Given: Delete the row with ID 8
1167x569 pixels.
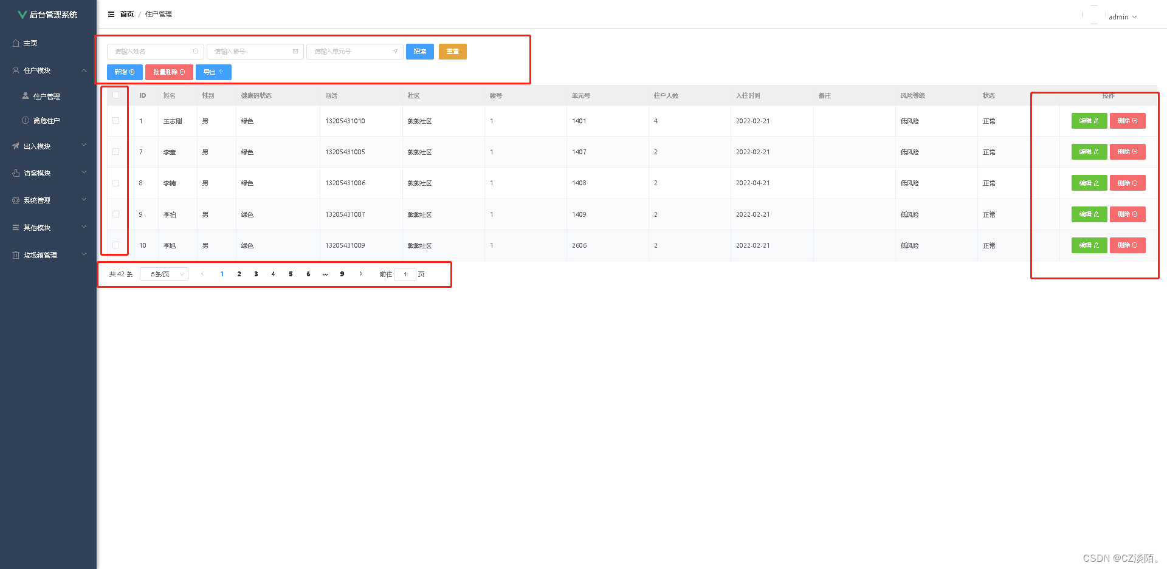Looking at the screenshot, I should 1127,183.
